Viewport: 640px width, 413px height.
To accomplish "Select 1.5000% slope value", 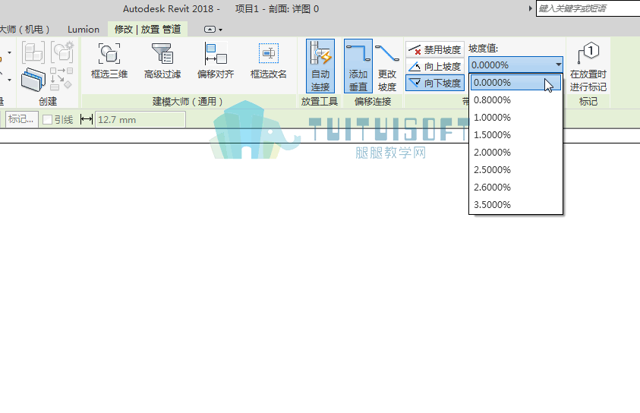I will coord(516,135).
